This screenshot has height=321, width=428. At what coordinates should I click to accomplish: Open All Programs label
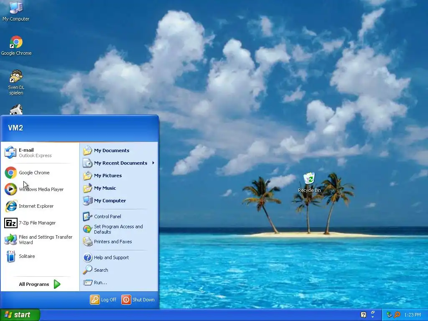34,284
